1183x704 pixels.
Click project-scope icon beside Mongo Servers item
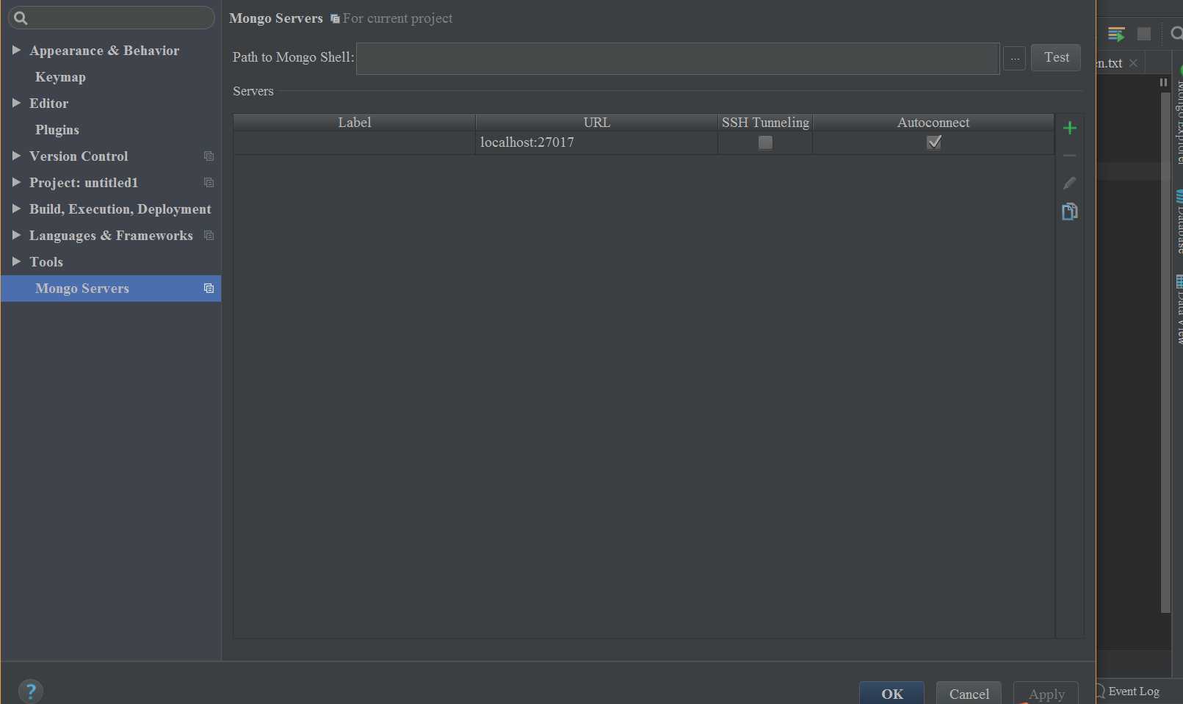209,289
